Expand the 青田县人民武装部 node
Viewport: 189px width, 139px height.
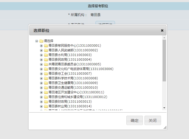[41, 50]
